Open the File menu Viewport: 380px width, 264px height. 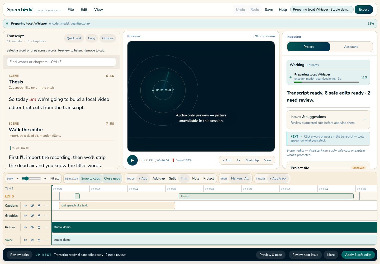71,10
